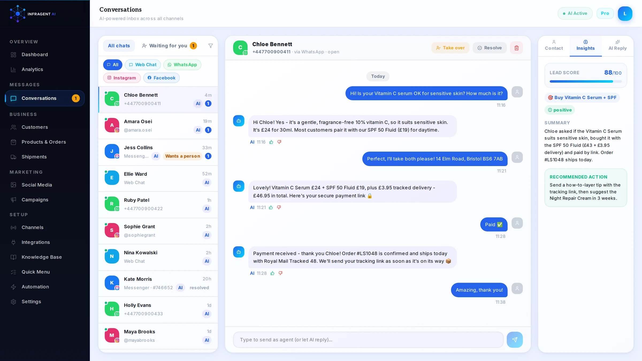This screenshot has height=361, width=642.
Task: Open Kate Morris resolved conversation
Action: point(158,283)
